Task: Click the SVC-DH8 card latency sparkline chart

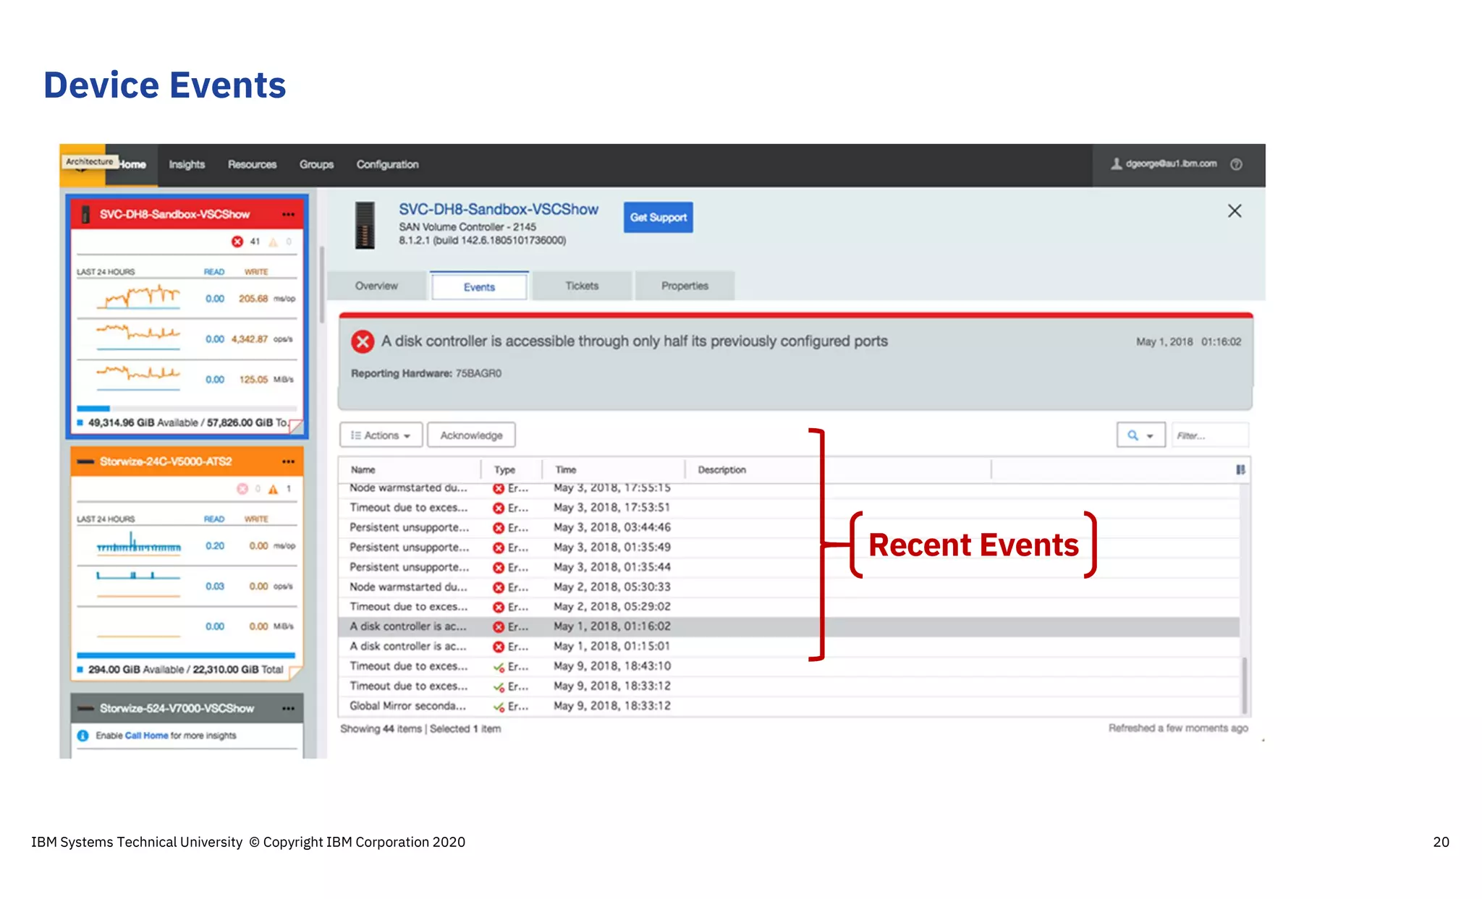Action: [x=139, y=297]
